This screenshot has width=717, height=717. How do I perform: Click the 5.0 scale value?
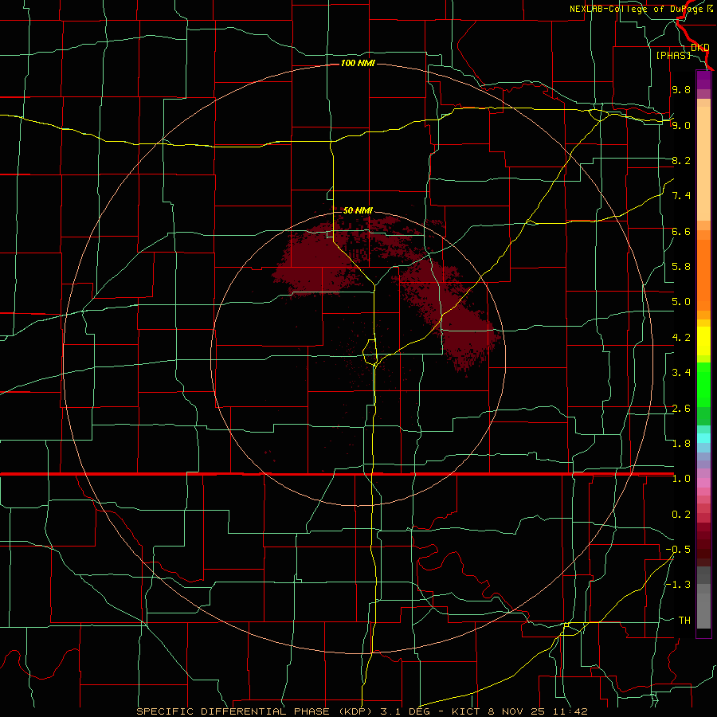pos(681,302)
